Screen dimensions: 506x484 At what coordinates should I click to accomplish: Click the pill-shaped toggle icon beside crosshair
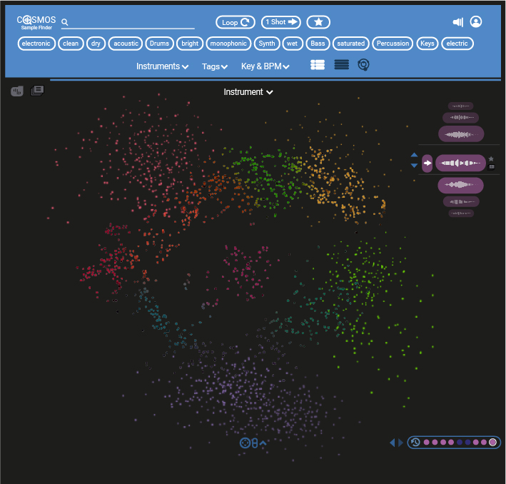[255, 443]
